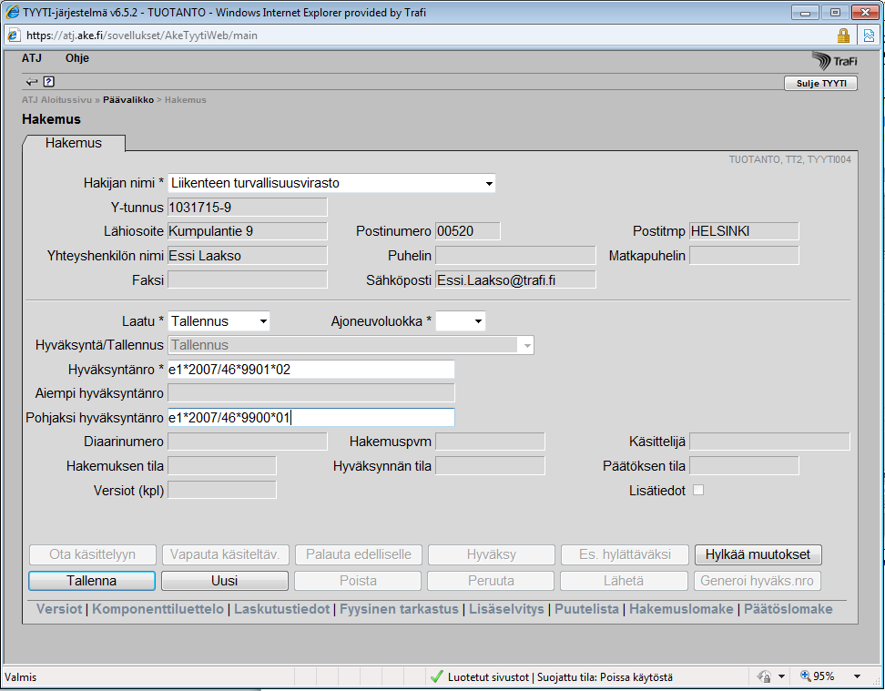Toggle the Lisätiedot checkbox

coord(698,490)
